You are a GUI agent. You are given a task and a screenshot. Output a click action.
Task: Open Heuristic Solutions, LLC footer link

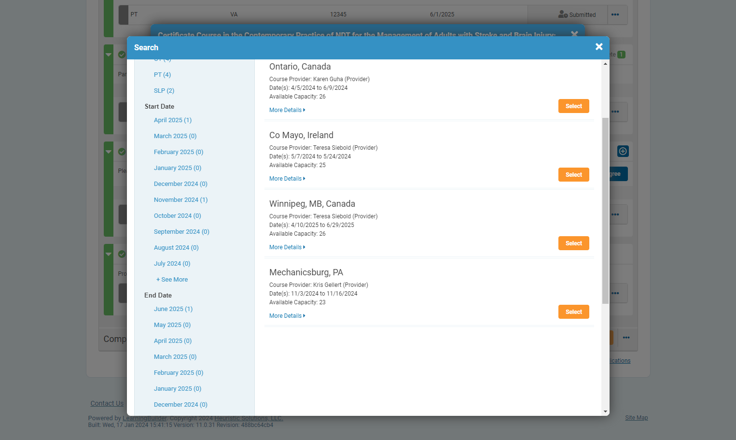pyautogui.click(x=249, y=418)
